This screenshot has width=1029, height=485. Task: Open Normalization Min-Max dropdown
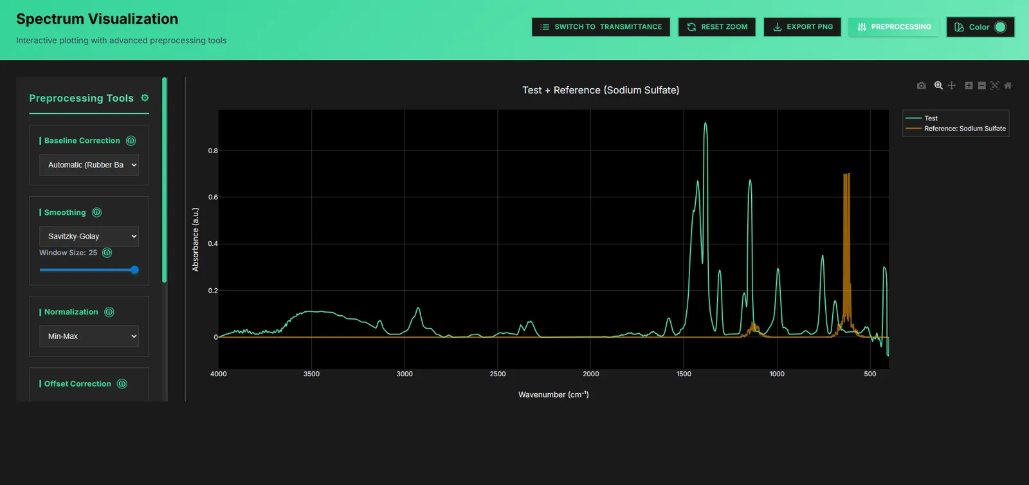[x=89, y=336]
